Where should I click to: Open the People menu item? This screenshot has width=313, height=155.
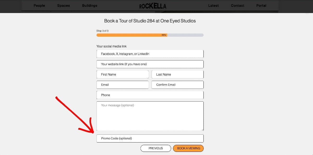(39, 5)
